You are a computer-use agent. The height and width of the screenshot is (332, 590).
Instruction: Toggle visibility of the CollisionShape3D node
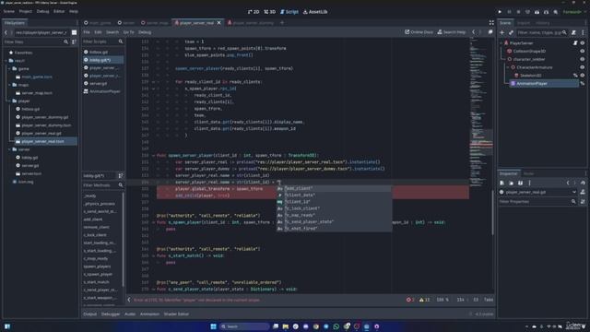583,52
